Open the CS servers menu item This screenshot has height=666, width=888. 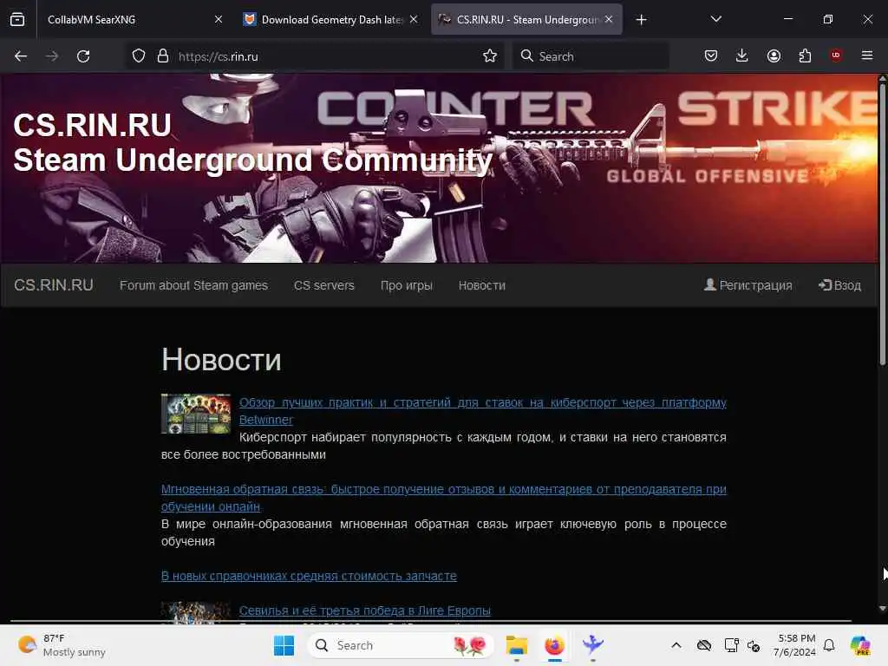click(324, 285)
